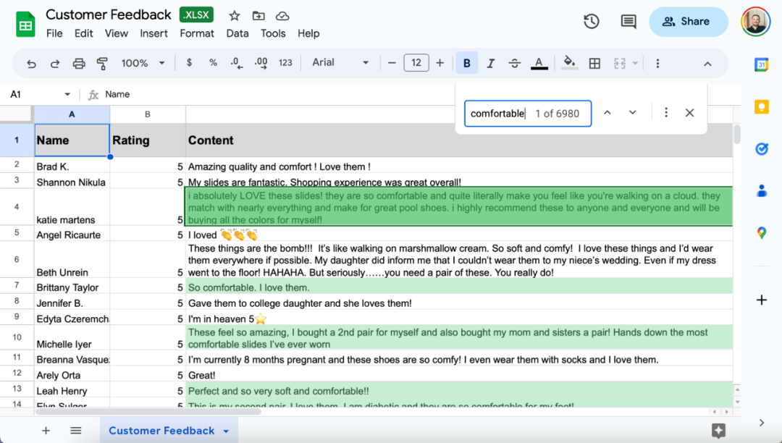Viewport: 782px width, 443px height.
Task: Open the toolbar more options menu
Action: pos(657,63)
